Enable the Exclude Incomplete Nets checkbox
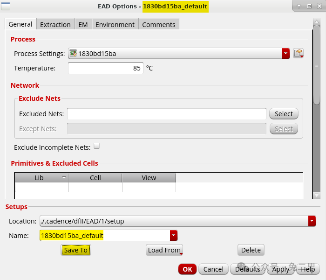Image resolution: width=326 pixels, height=280 pixels. tap(97, 146)
